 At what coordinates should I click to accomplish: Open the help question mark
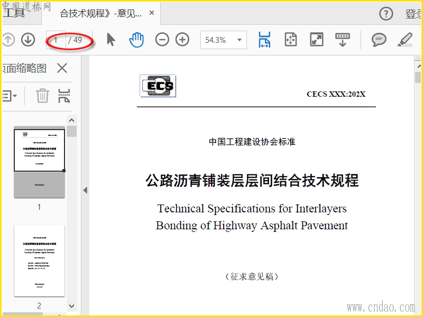pyautogui.click(x=386, y=14)
